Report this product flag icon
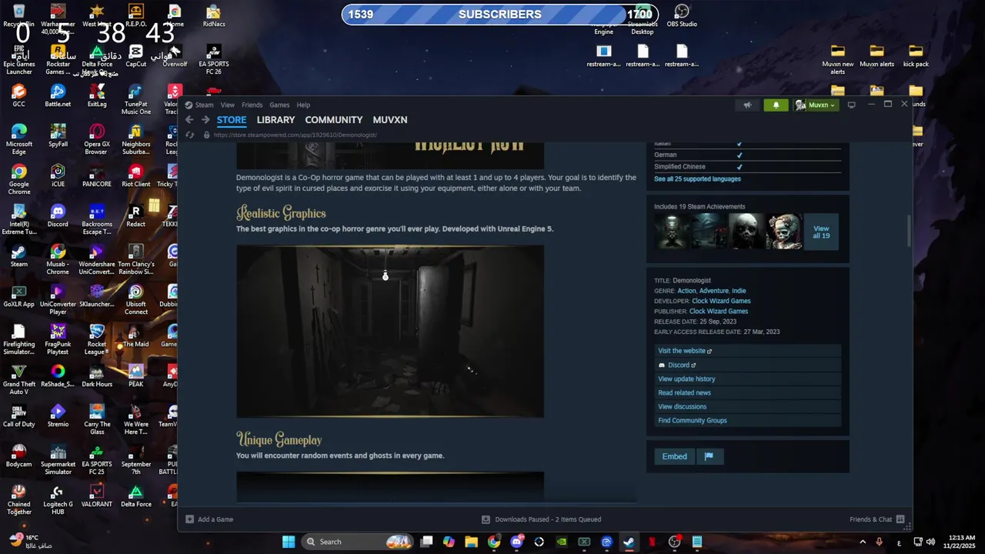Screen dimensions: 985x554 (709, 456)
